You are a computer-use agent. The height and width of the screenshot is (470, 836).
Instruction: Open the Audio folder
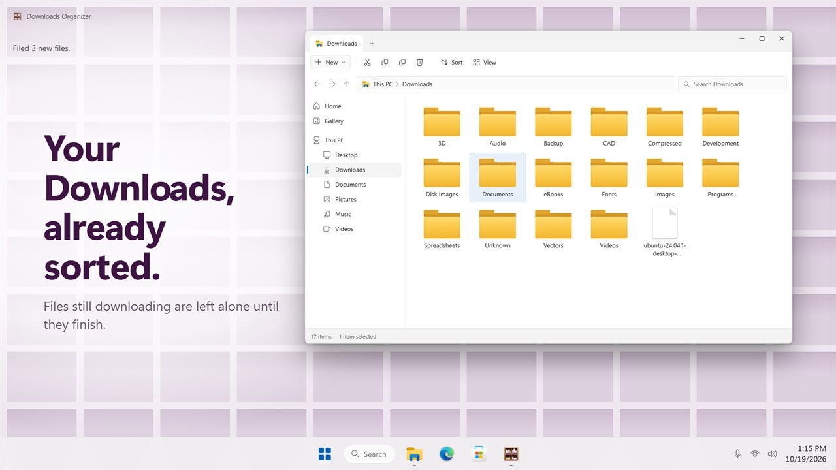pos(498,127)
